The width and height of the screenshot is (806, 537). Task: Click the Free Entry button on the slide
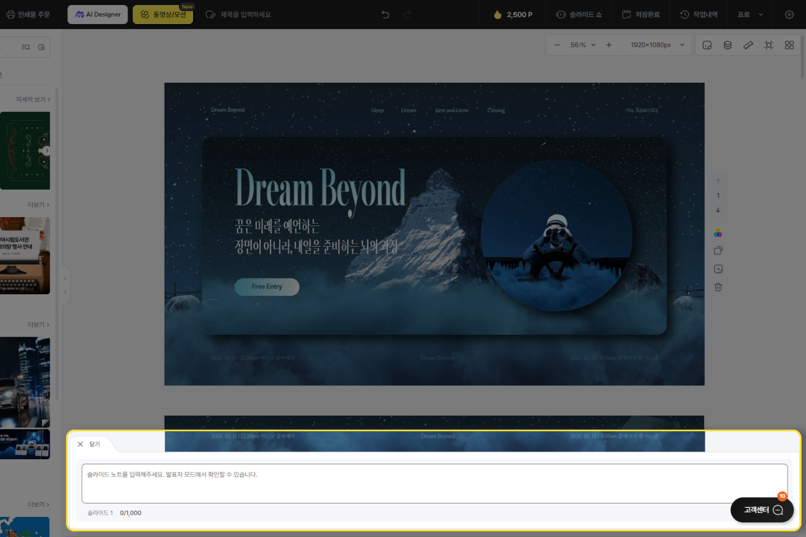267,287
